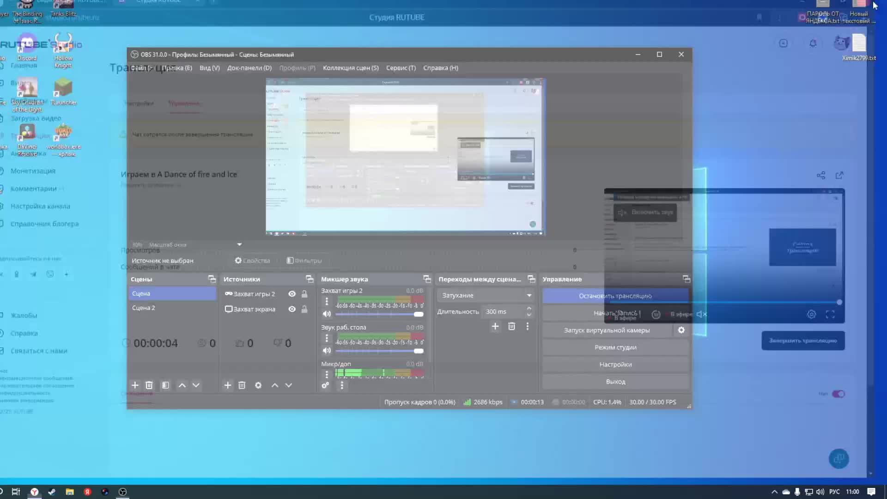This screenshot has height=499, width=887.
Task: Show hidden system tray icons chevron
Action: coord(774,492)
